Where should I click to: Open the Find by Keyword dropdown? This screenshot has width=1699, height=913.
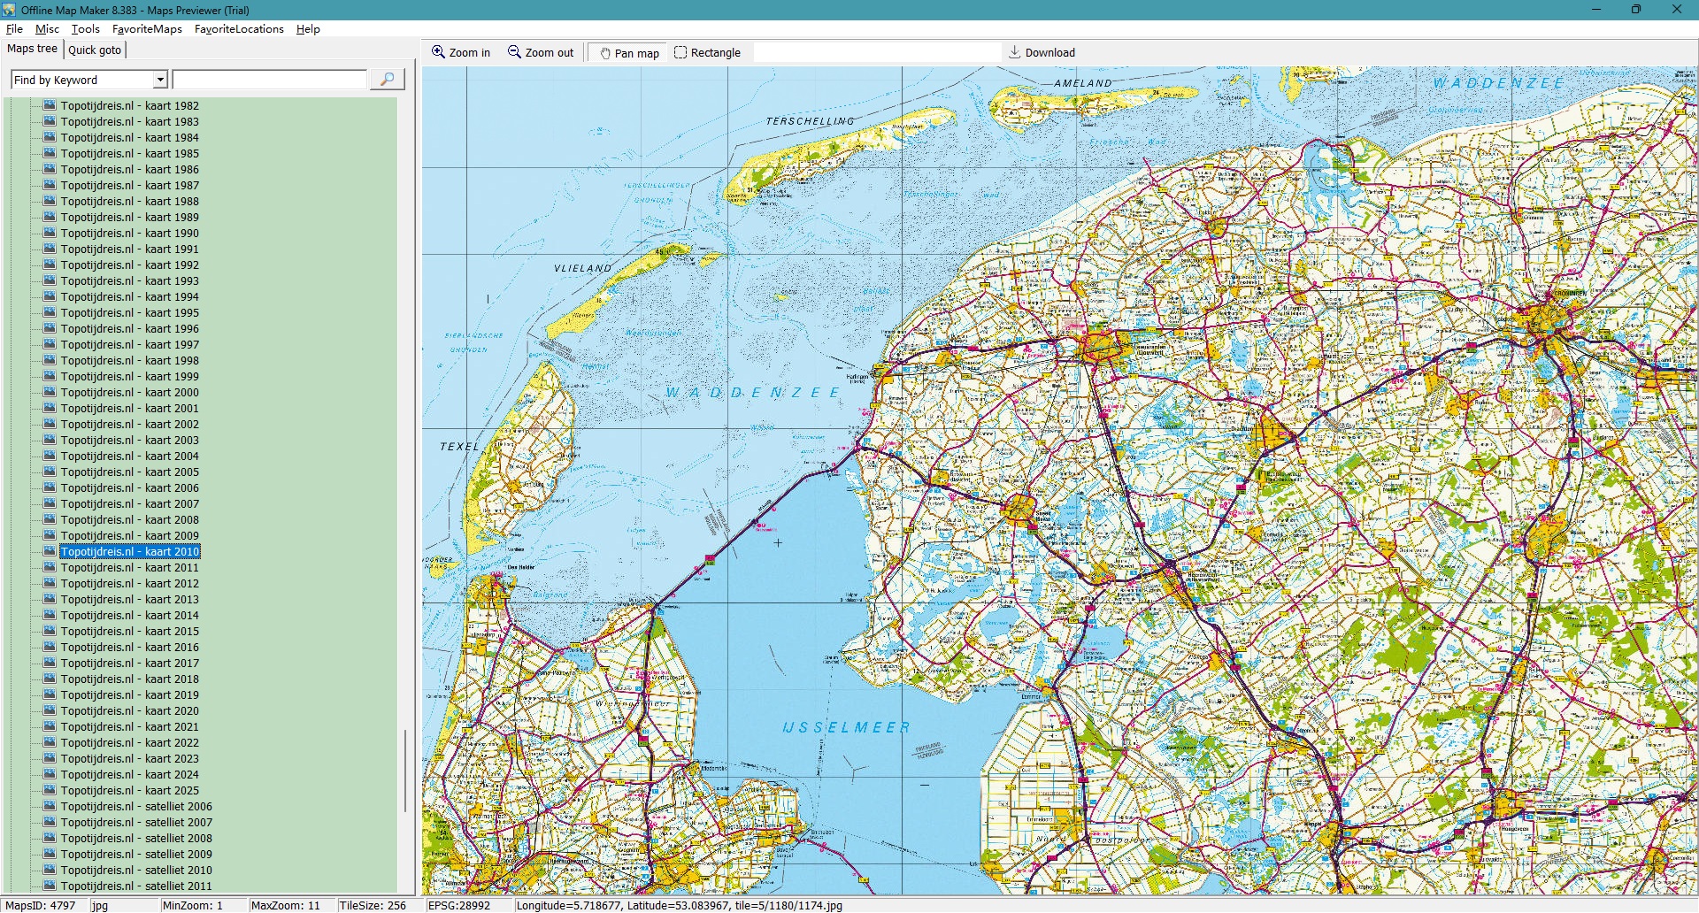pyautogui.click(x=160, y=80)
